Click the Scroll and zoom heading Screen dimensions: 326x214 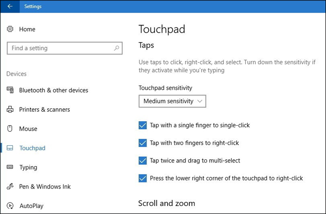click(167, 203)
